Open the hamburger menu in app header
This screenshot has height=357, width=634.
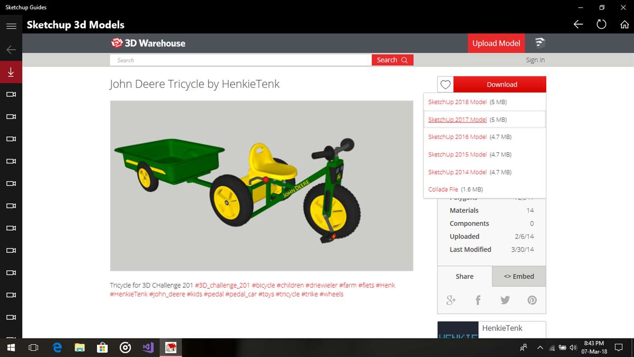click(11, 26)
